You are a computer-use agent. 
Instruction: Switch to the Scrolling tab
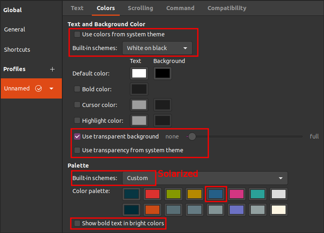(x=140, y=8)
